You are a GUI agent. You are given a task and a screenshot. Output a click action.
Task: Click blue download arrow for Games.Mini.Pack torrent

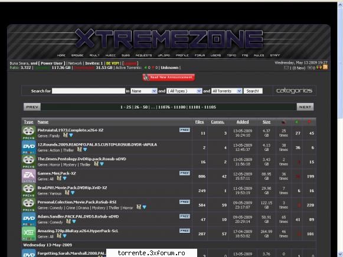click(64, 179)
